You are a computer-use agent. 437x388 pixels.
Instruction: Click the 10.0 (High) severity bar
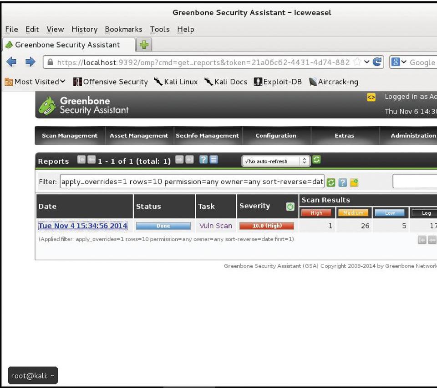[x=266, y=226]
